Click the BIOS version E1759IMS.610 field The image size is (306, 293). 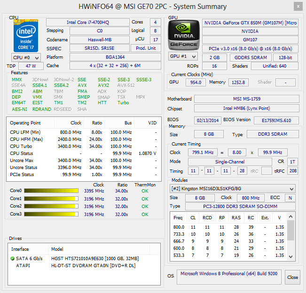[x=276, y=120]
